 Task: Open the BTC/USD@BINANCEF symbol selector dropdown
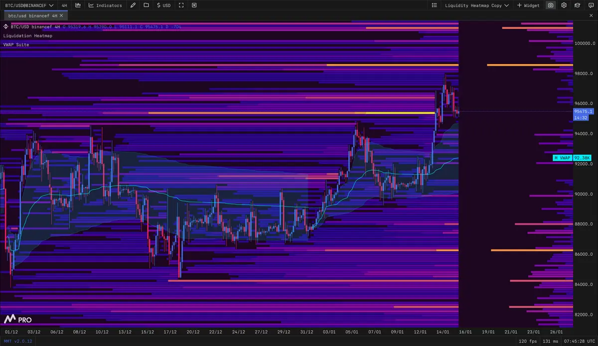29,5
